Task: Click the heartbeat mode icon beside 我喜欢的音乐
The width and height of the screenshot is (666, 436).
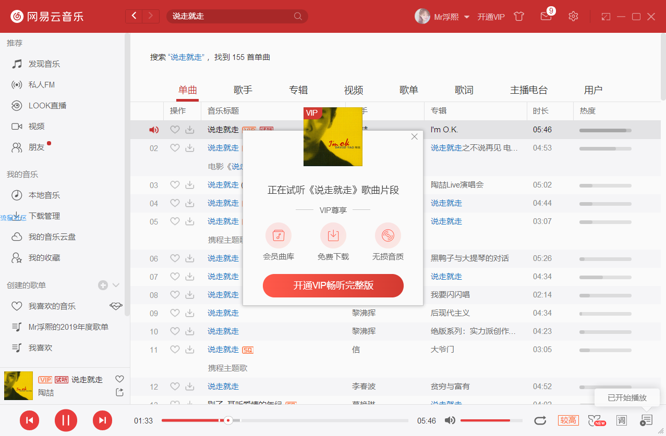Action: [116, 306]
